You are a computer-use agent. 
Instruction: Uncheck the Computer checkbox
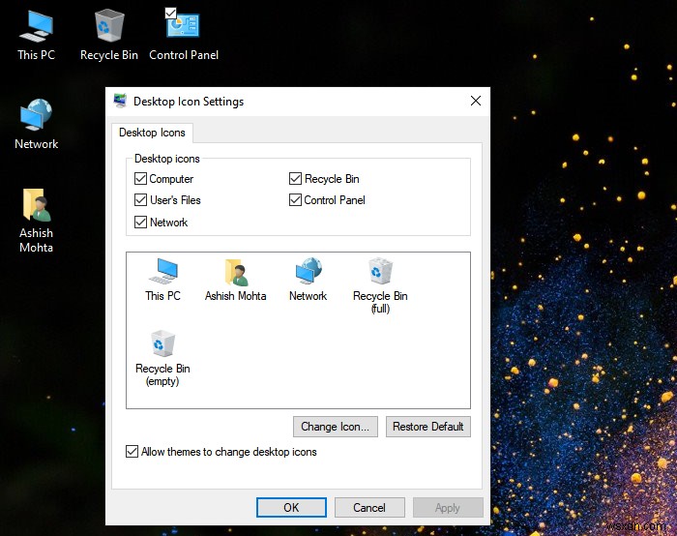pos(141,178)
